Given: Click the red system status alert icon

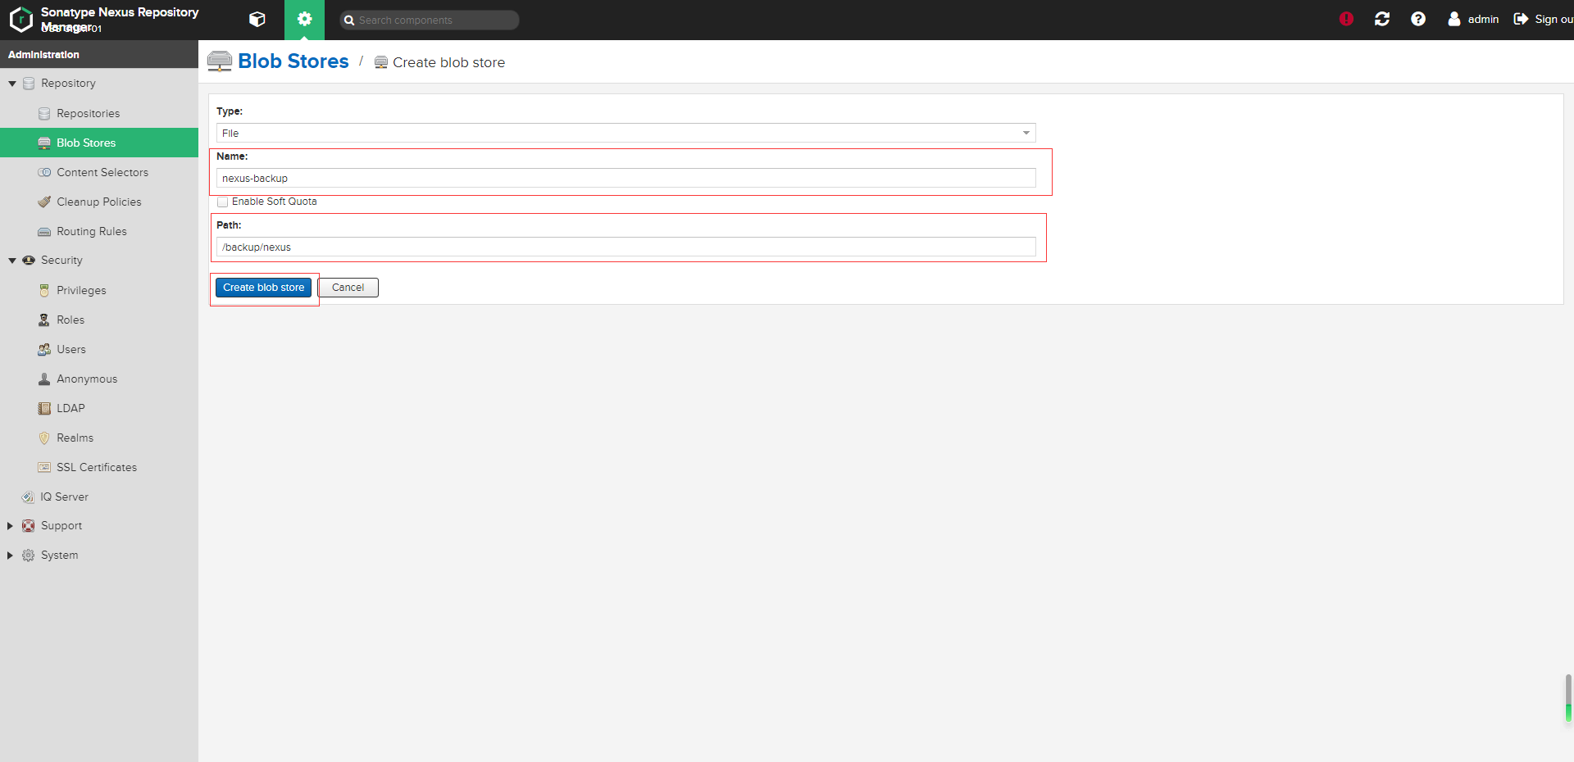Looking at the screenshot, I should 1346,19.
